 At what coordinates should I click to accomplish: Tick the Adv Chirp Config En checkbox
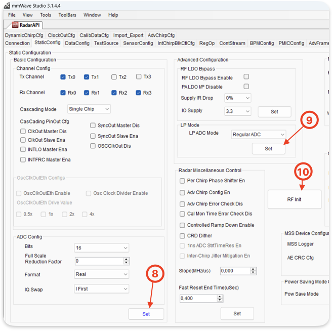tap(182, 193)
